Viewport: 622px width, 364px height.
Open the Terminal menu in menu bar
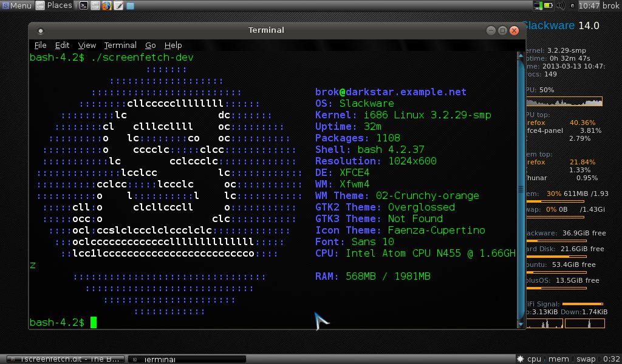tap(120, 45)
